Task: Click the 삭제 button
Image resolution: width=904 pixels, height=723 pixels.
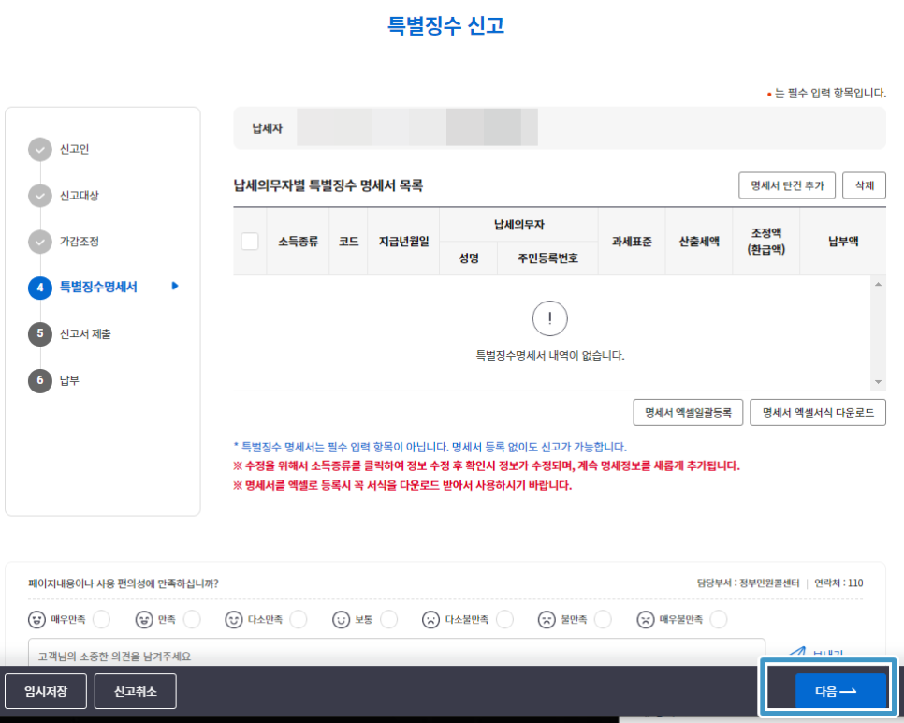Action: click(x=864, y=185)
